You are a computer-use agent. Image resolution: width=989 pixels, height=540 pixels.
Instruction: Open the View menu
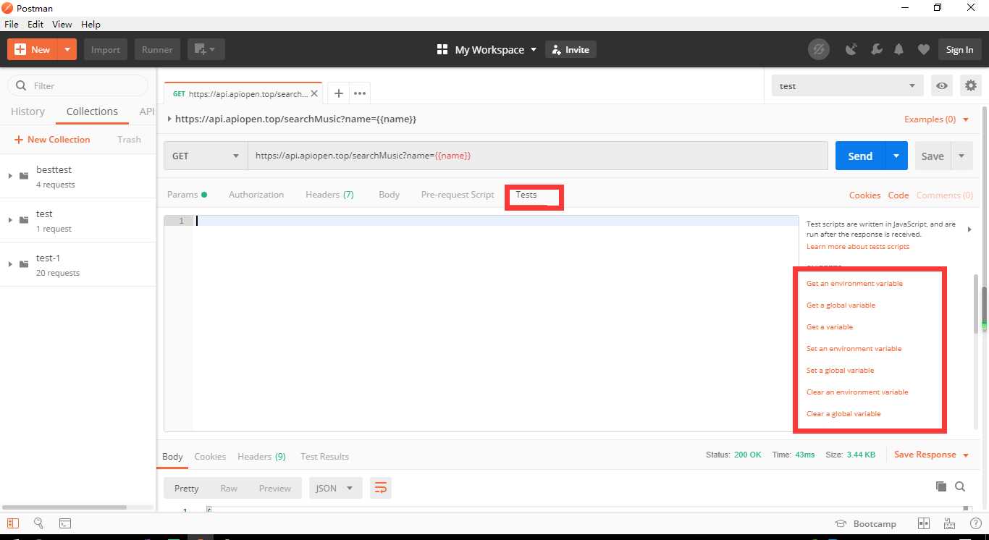pyautogui.click(x=62, y=24)
